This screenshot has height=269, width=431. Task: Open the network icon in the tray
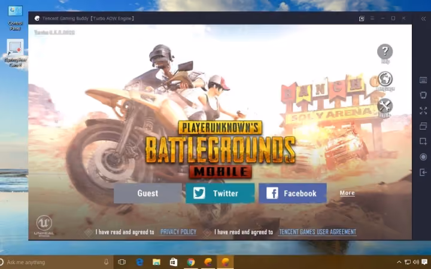(408, 262)
